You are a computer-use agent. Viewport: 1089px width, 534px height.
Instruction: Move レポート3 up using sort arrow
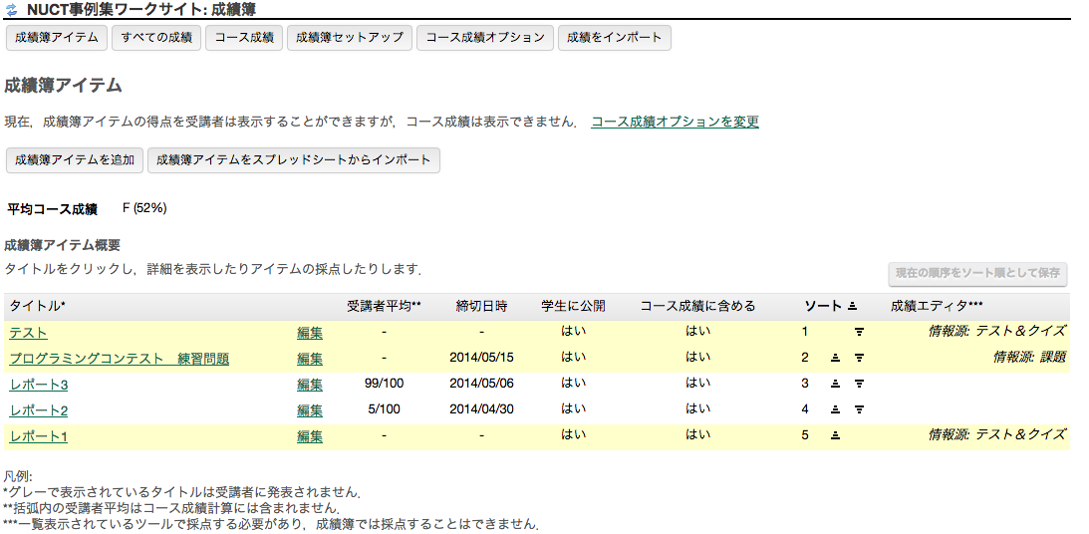[836, 384]
